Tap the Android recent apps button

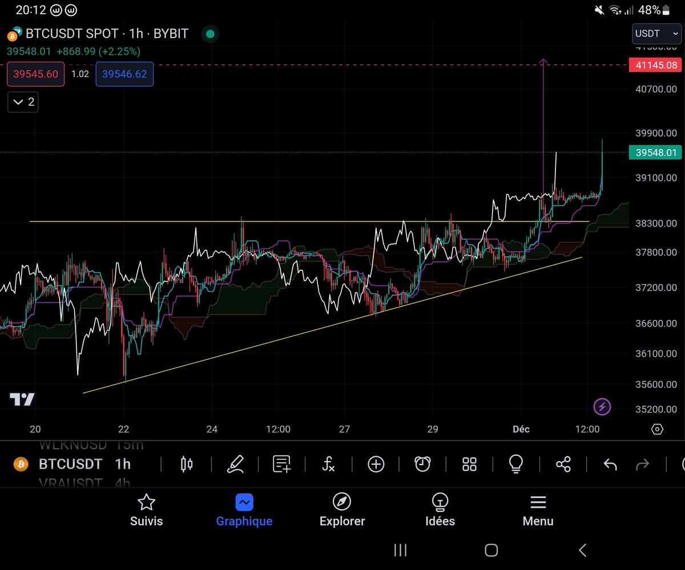400,550
